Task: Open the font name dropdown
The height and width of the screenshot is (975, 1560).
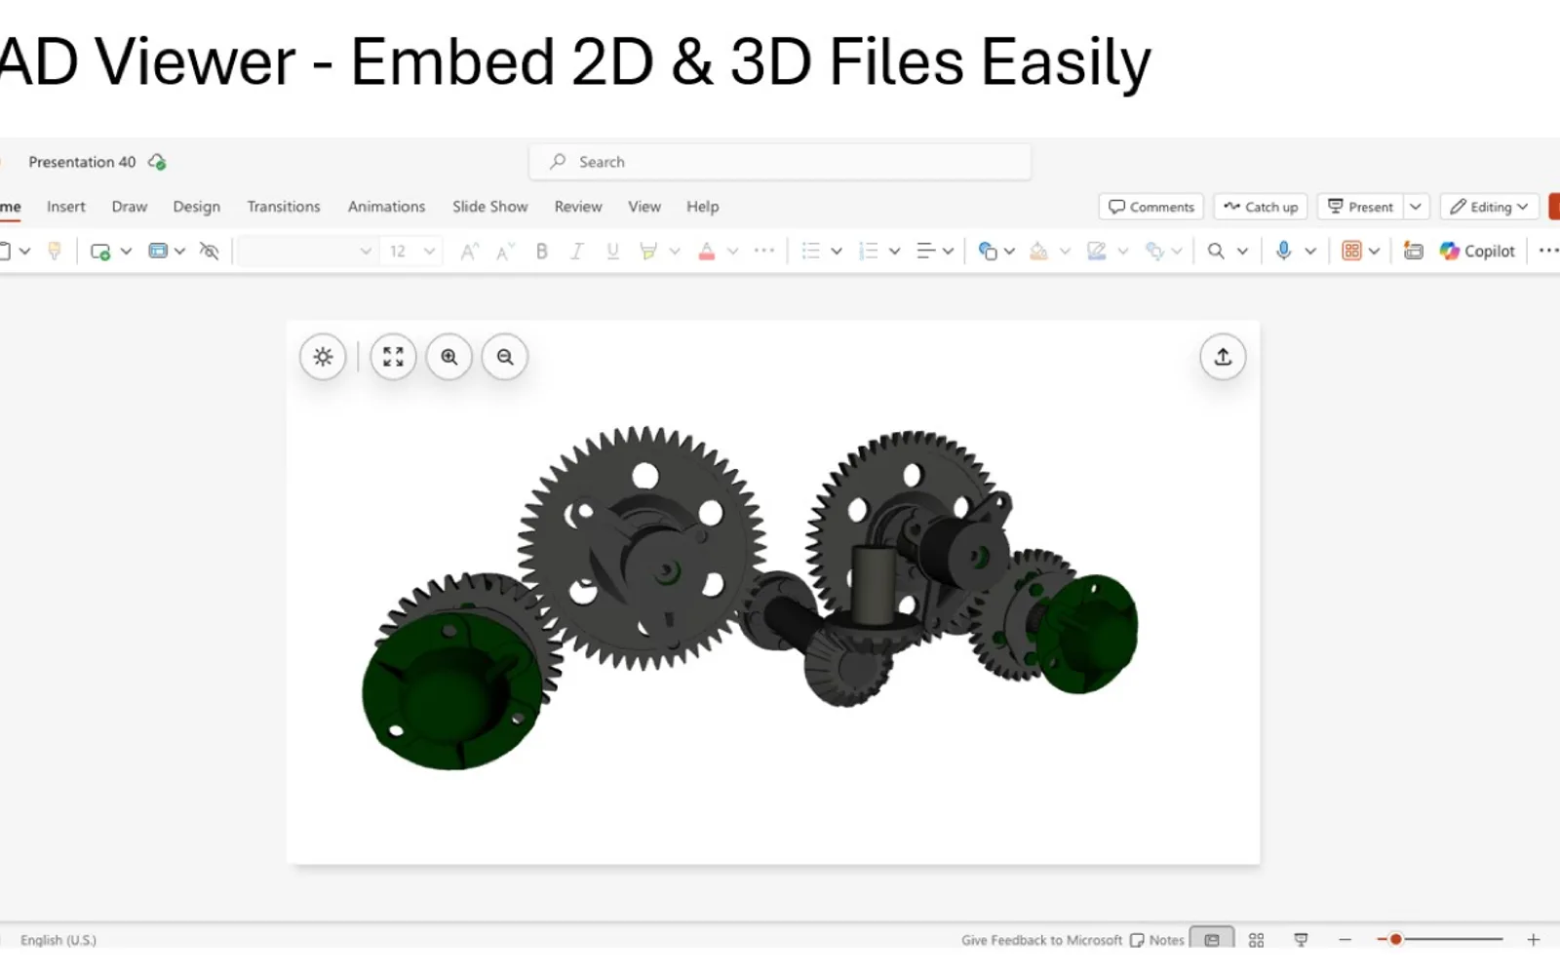Action: pos(306,252)
